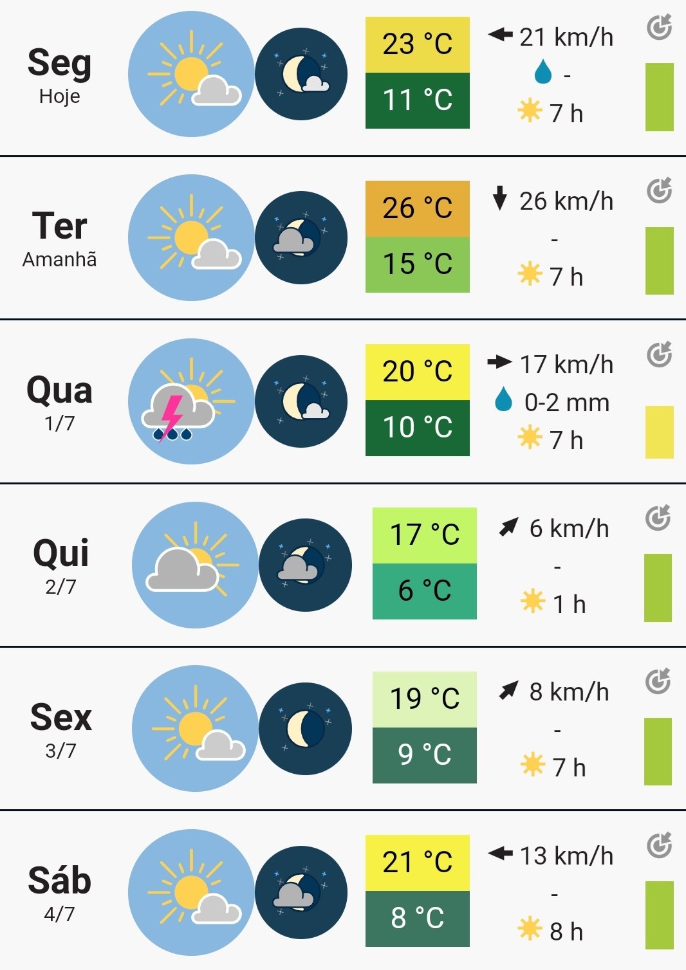Tap Saturday's partly cloudy daytime icon
The width and height of the screenshot is (686, 970).
pos(191,892)
